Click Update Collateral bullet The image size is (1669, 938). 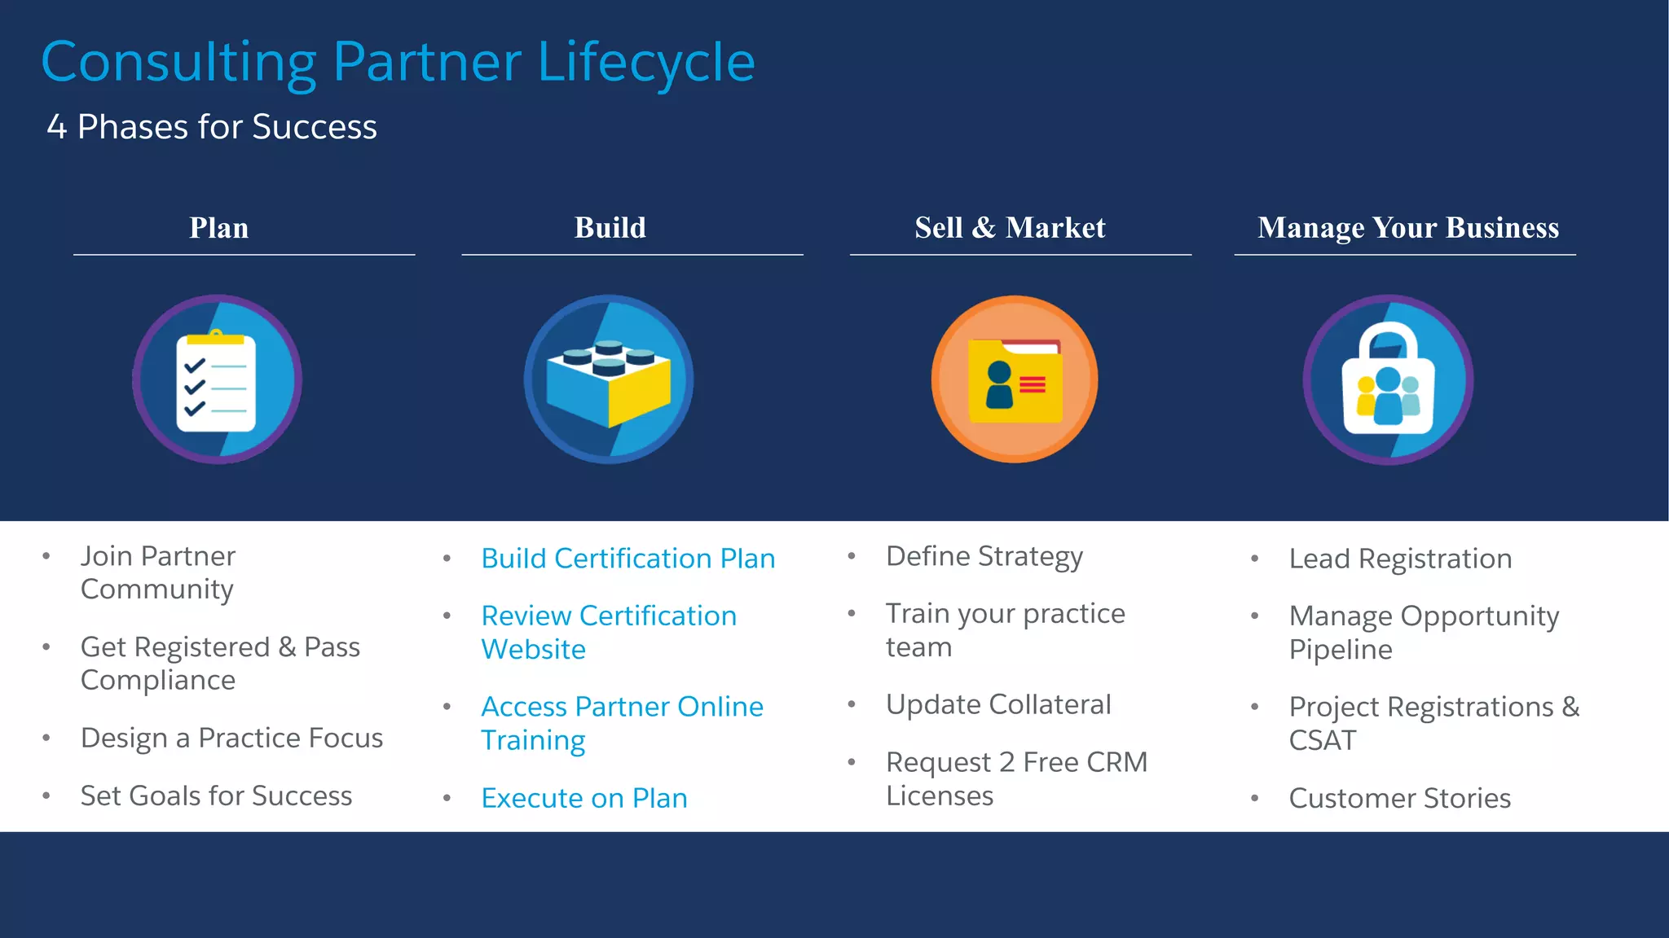(998, 704)
